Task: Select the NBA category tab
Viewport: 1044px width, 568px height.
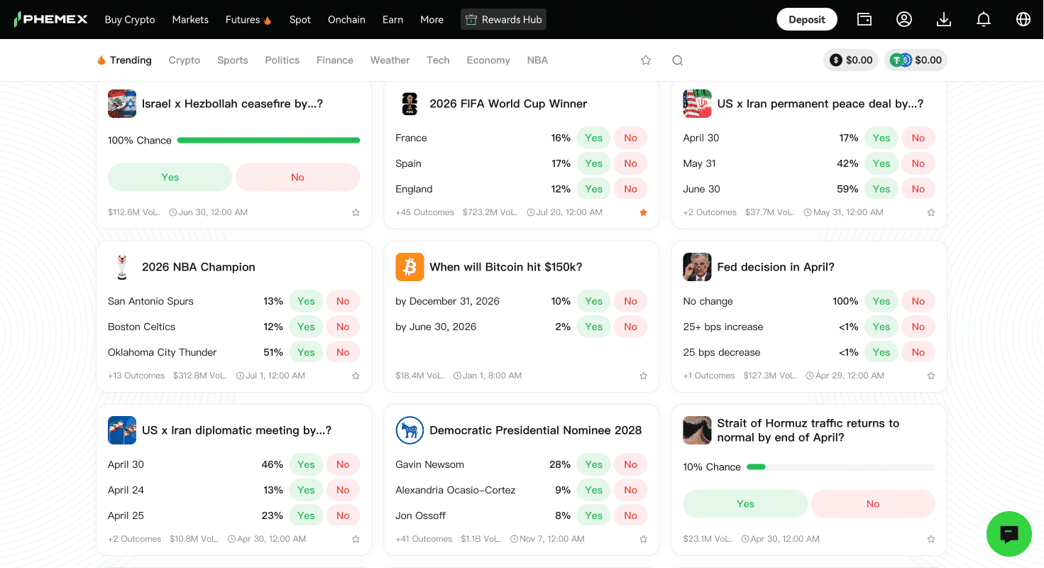Action: click(537, 60)
